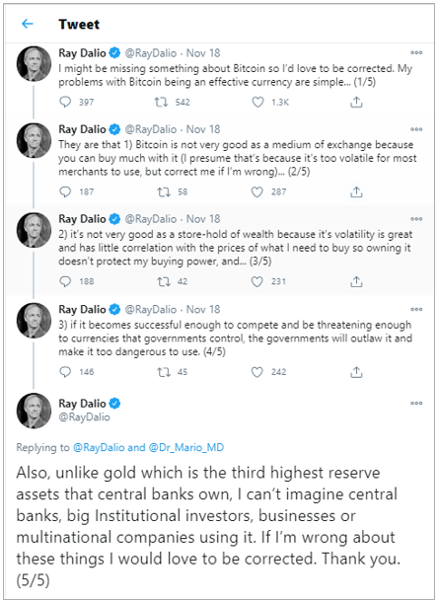Open more options on the first tweet
Image resolution: width=439 pixels, height=603 pixels.
pyautogui.click(x=416, y=52)
